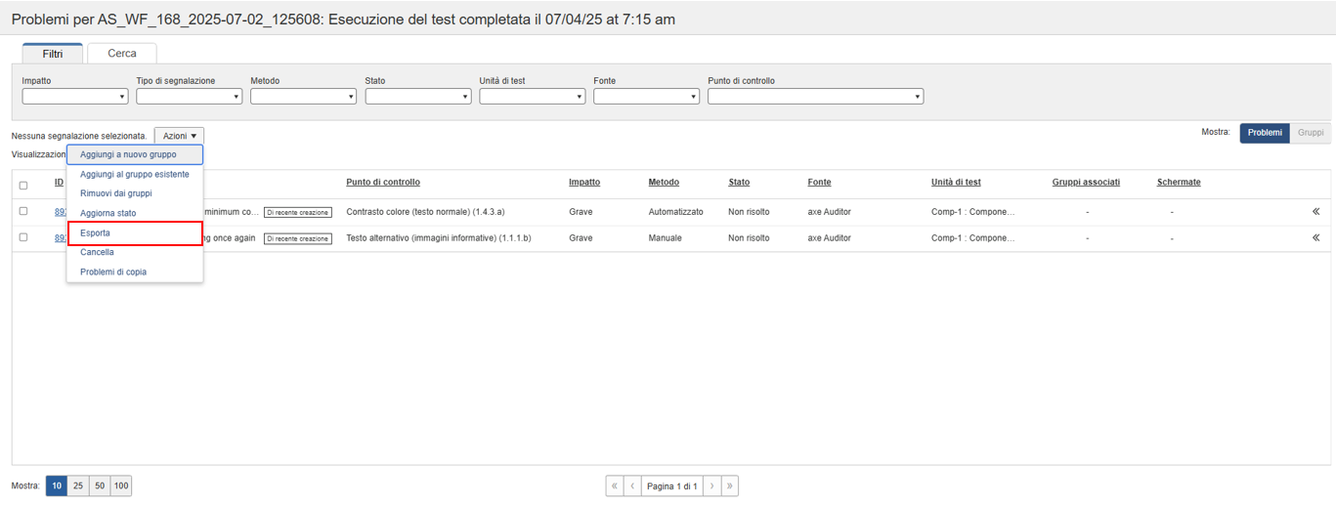The width and height of the screenshot is (1336, 505).
Task: Go to next page of results
Action: [x=711, y=485]
